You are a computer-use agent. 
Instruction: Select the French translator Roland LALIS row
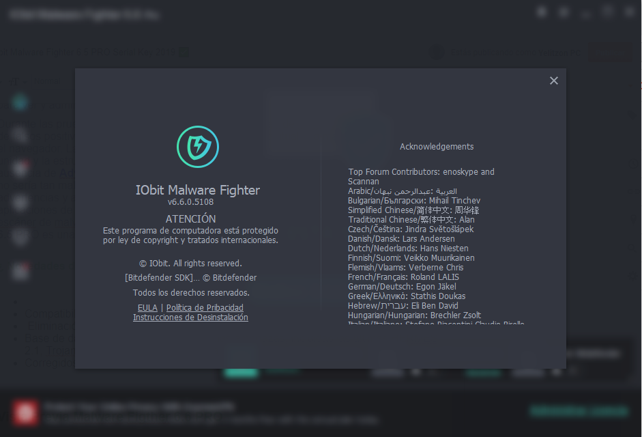click(403, 277)
